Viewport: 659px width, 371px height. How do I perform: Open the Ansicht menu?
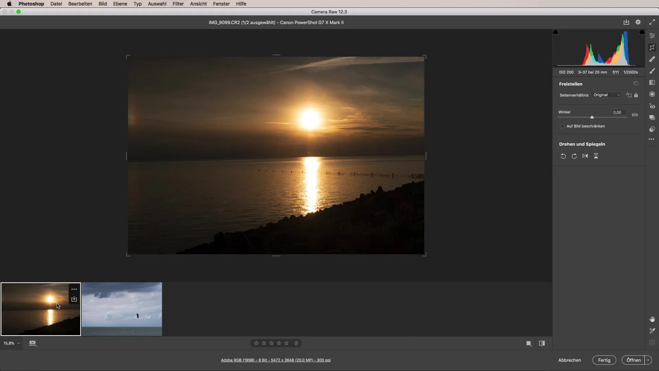[198, 4]
